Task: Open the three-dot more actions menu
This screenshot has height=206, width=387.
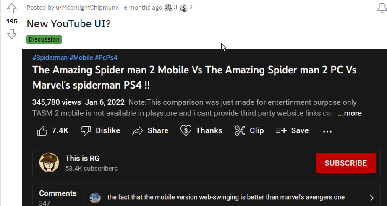Action: pos(327,131)
